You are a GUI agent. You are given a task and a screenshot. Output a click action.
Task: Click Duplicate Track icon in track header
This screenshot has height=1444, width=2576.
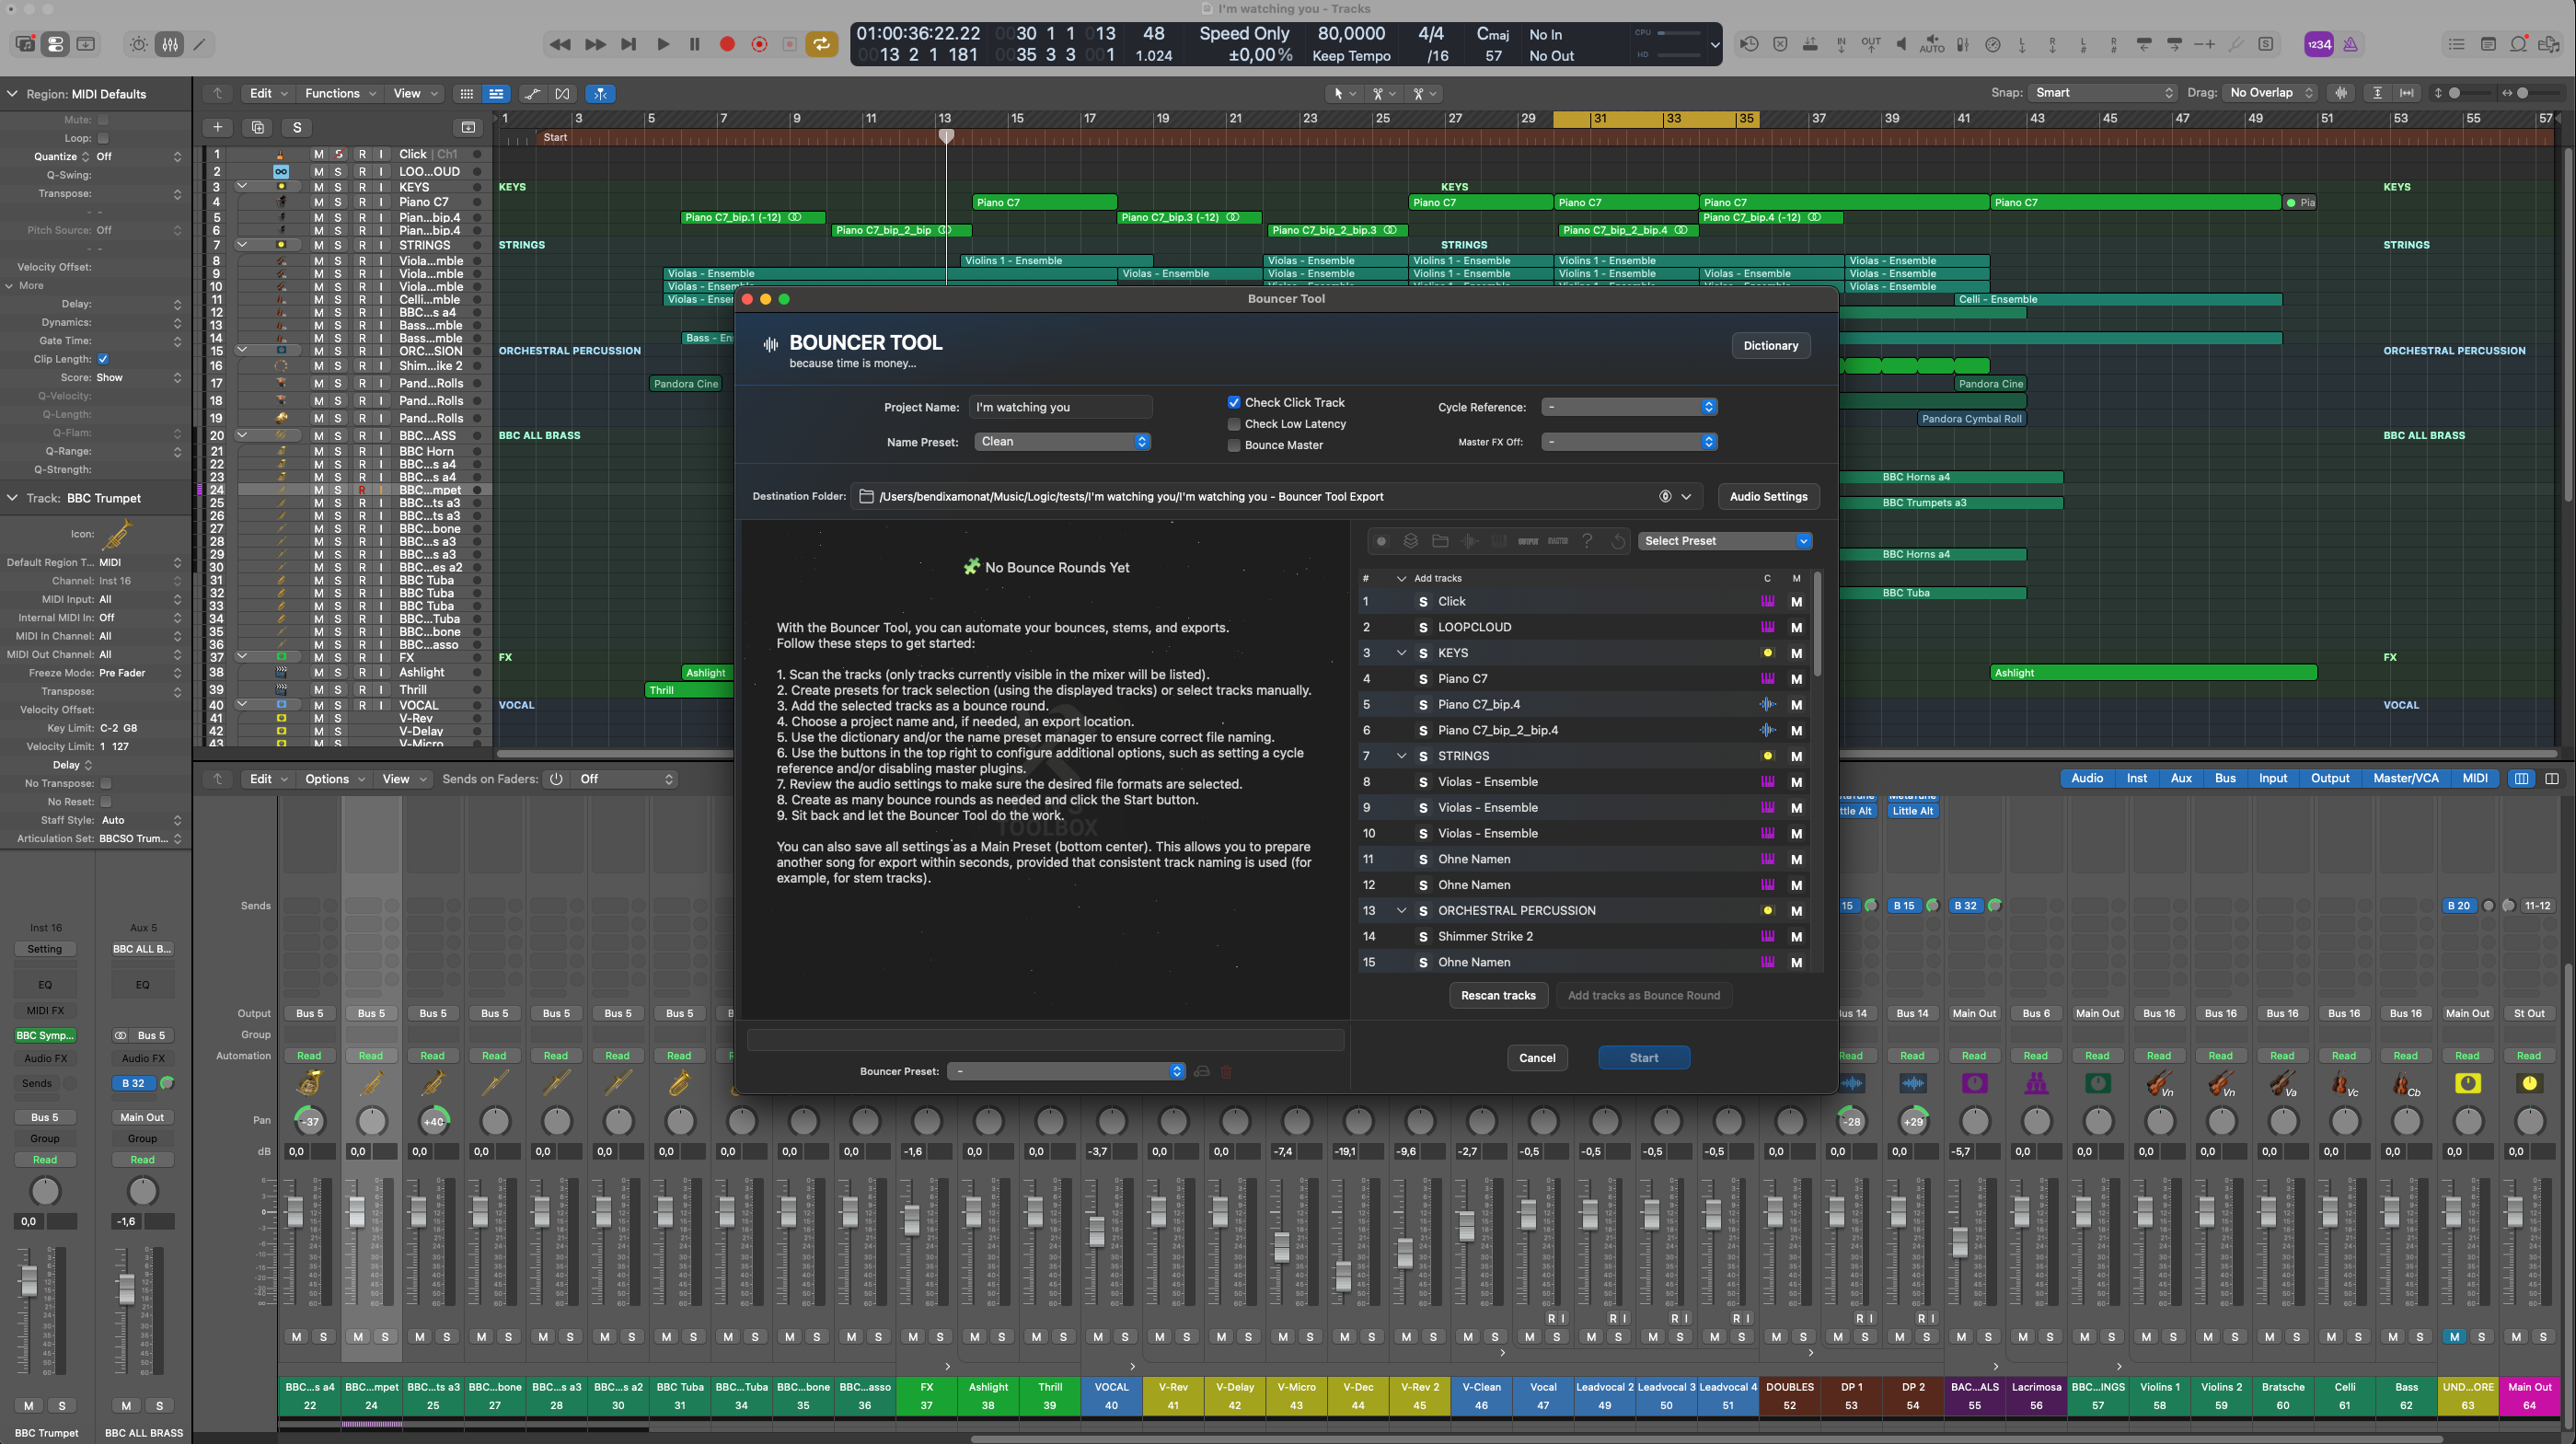(x=258, y=127)
